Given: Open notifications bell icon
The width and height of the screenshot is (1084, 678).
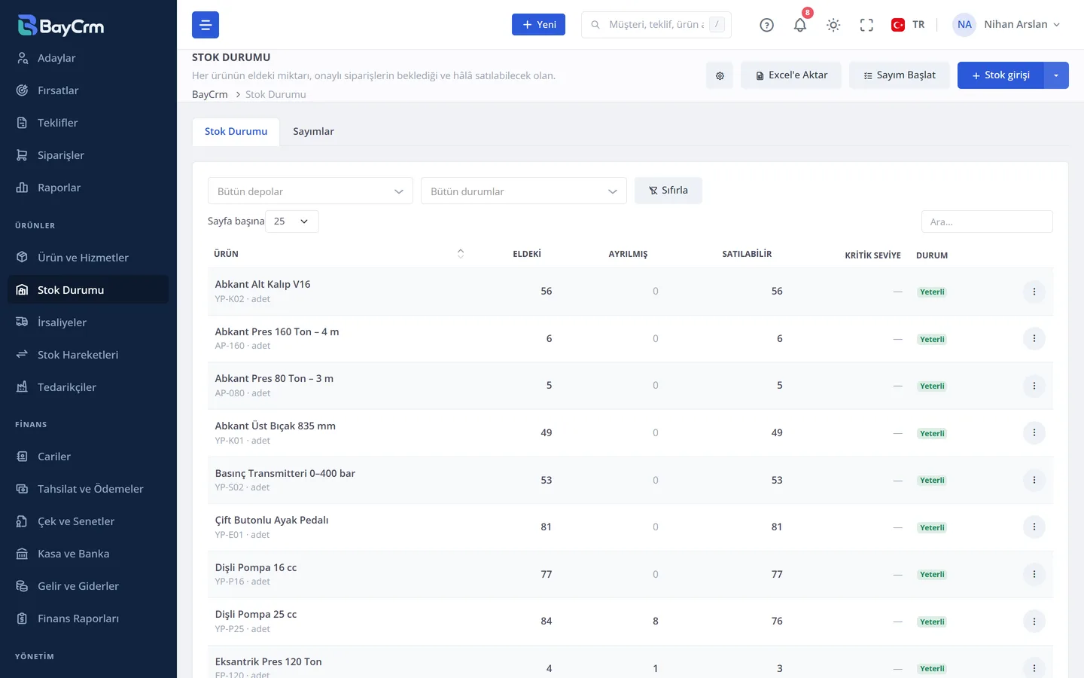Looking at the screenshot, I should pos(800,25).
